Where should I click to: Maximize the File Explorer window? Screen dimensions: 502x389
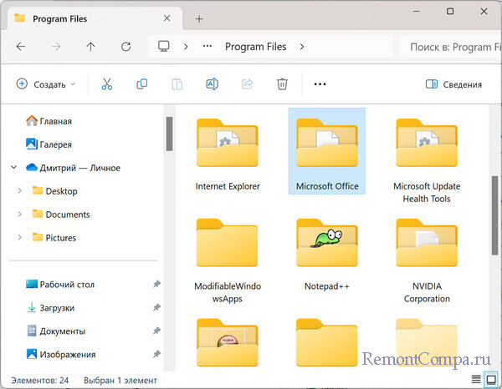(x=450, y=11)
